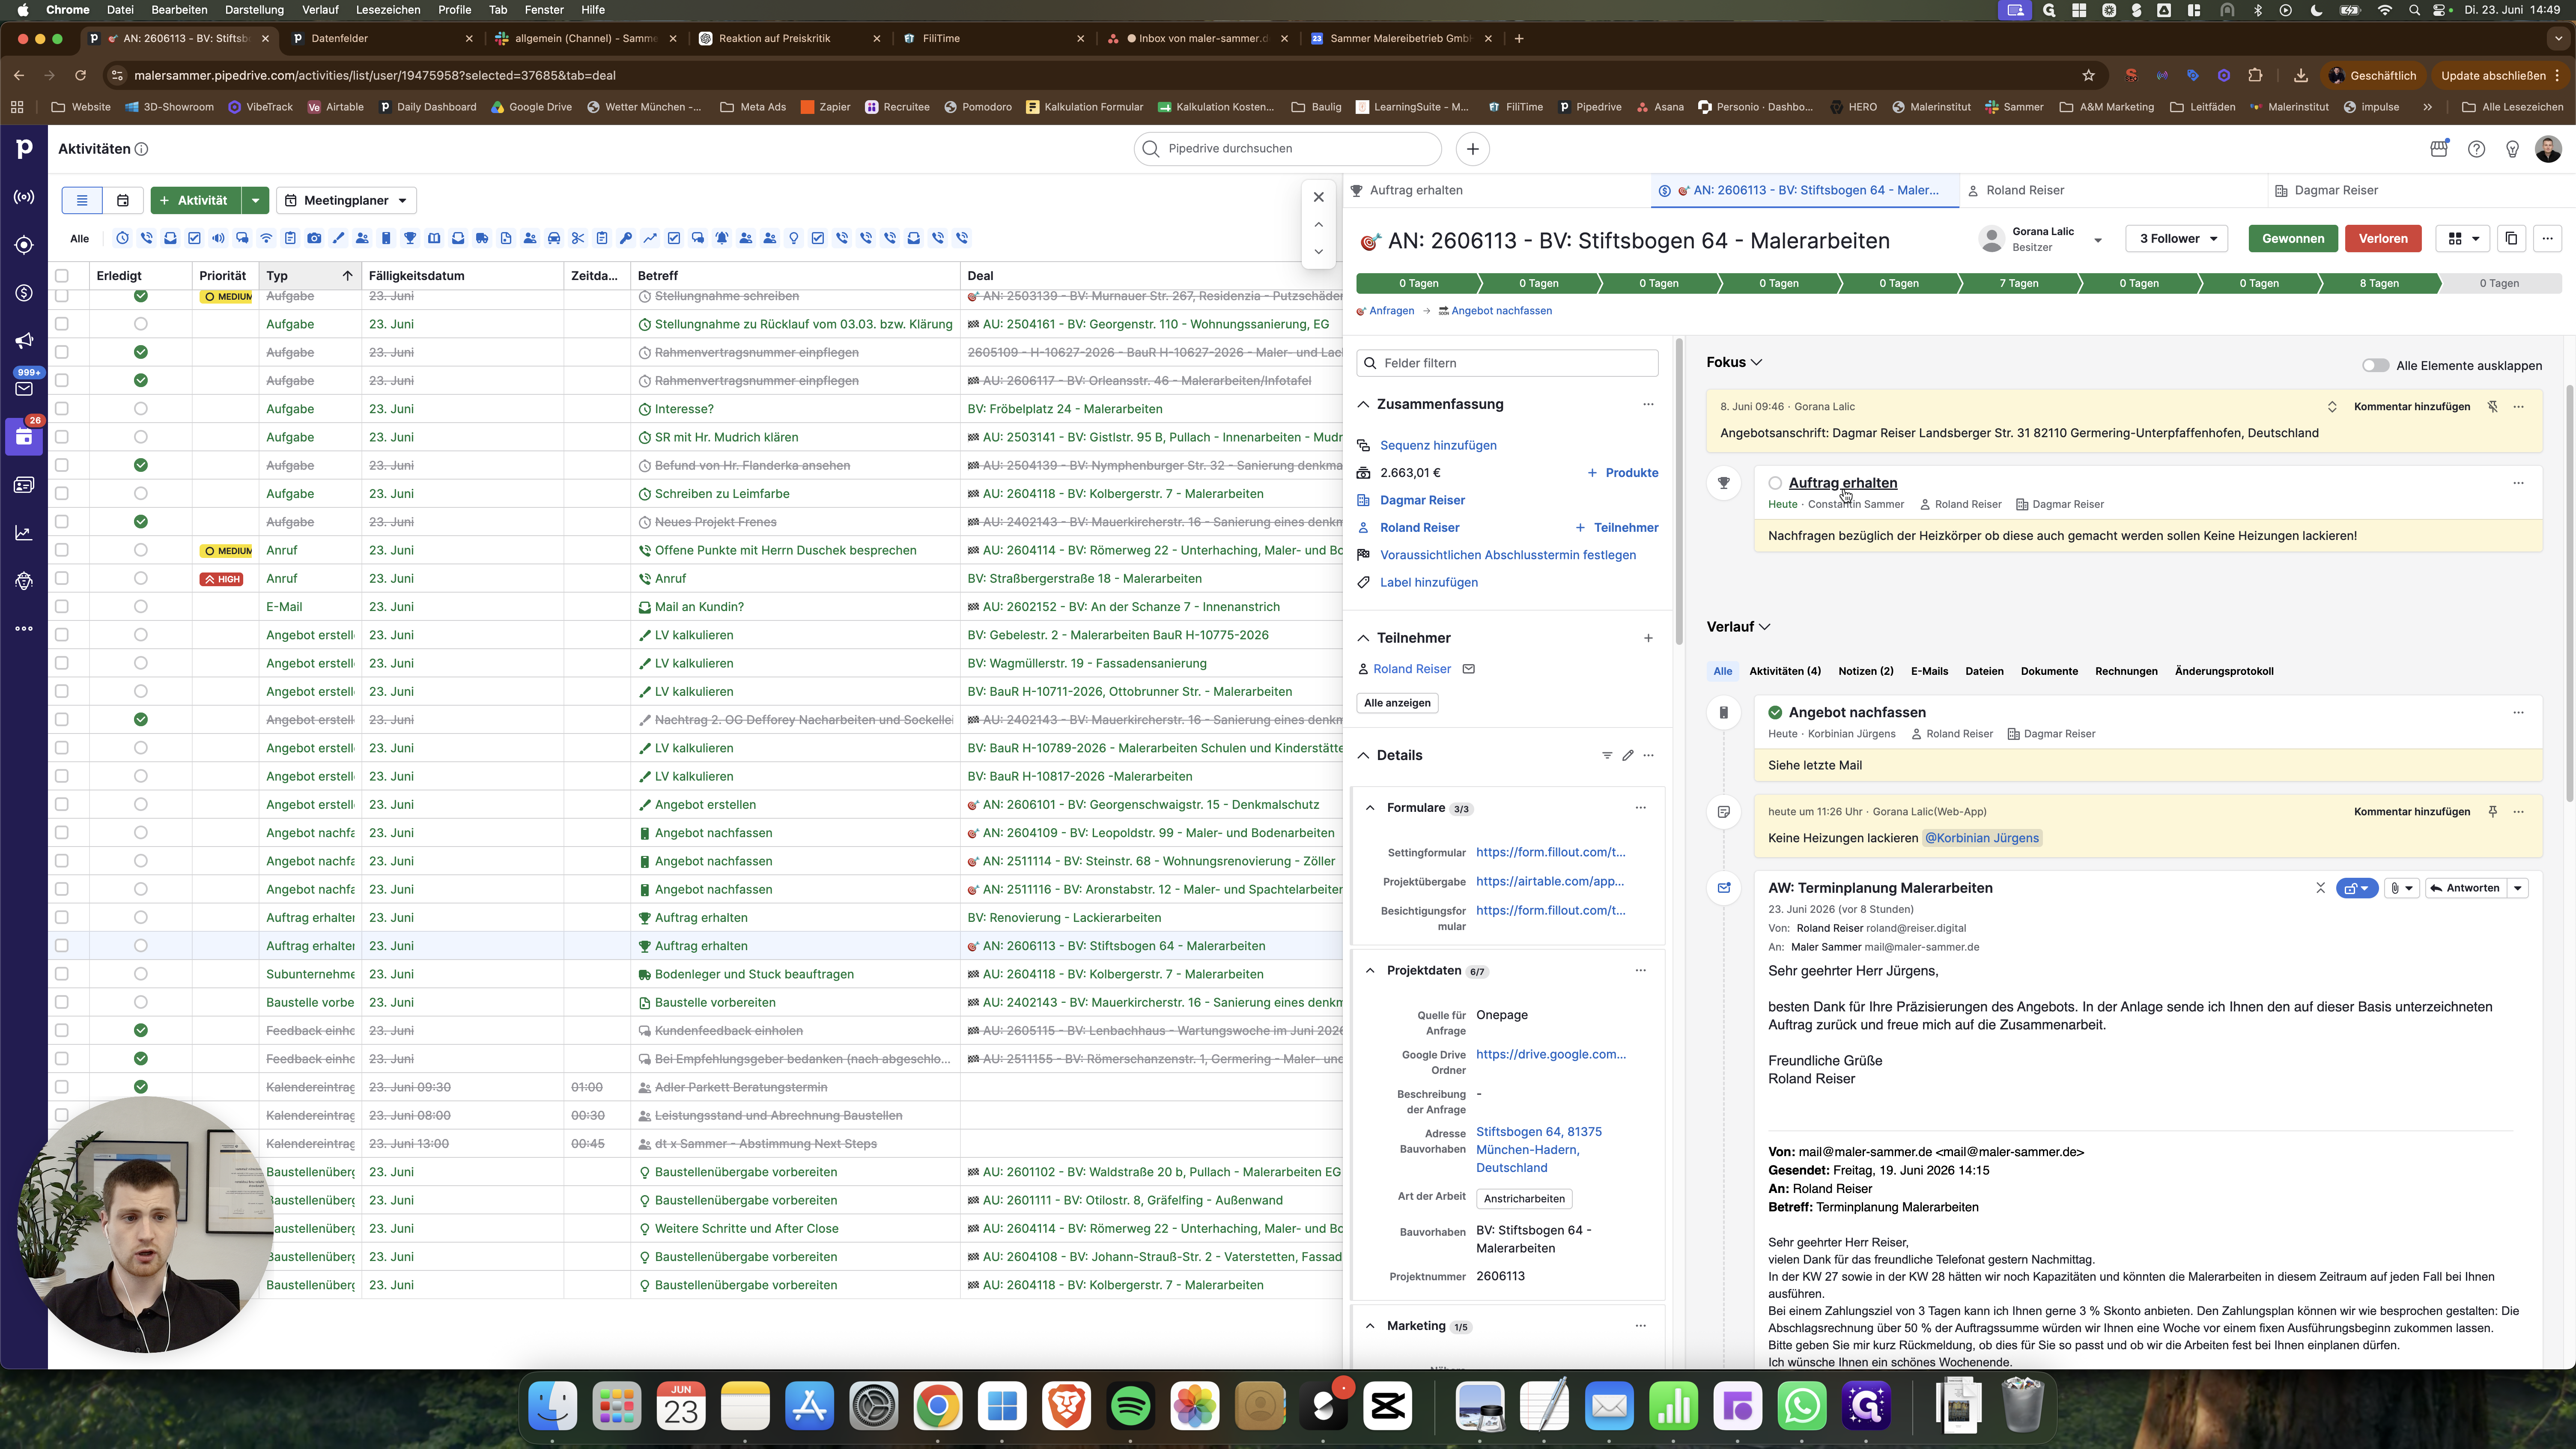Click the 7 Tagen pipeline stage

click(2019, 283)
